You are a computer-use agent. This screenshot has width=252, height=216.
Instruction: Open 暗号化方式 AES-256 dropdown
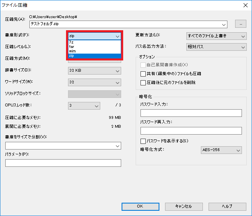(221, 150)
